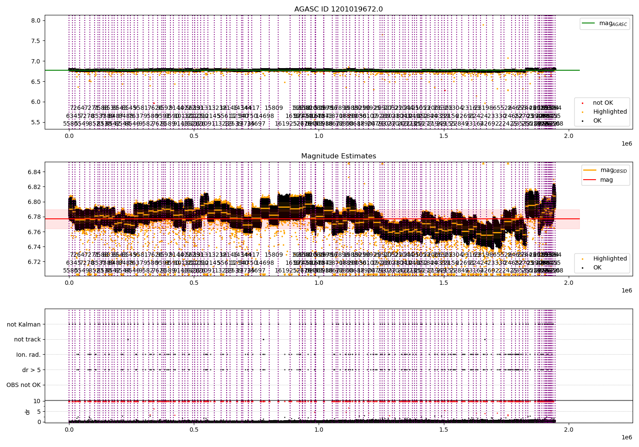639x447 pixels.
Task: Click the 1.5 x-axis tick of Magnitude Estimates plot
Action: pos(444,283)
